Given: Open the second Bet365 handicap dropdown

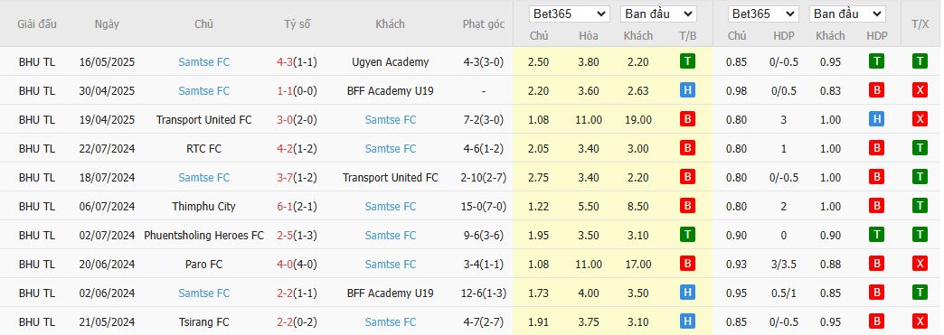Looking at the screenshot, I should click(763, 14).
